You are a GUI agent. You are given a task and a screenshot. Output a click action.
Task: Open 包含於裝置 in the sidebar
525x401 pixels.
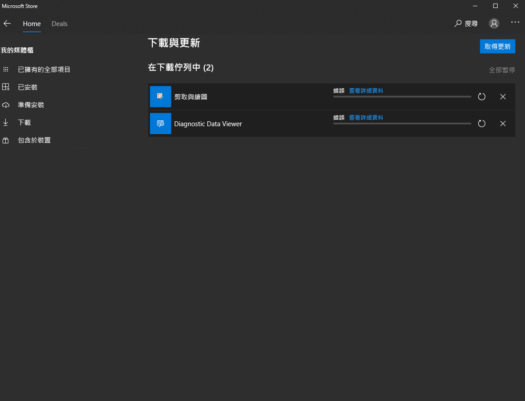pyautogui.click(x=34, y=140)
